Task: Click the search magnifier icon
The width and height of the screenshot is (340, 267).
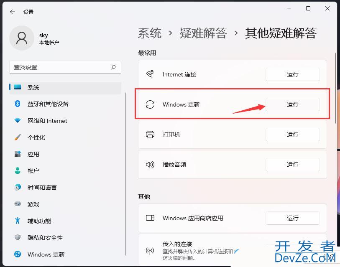Action: click(x=113, y=67)
